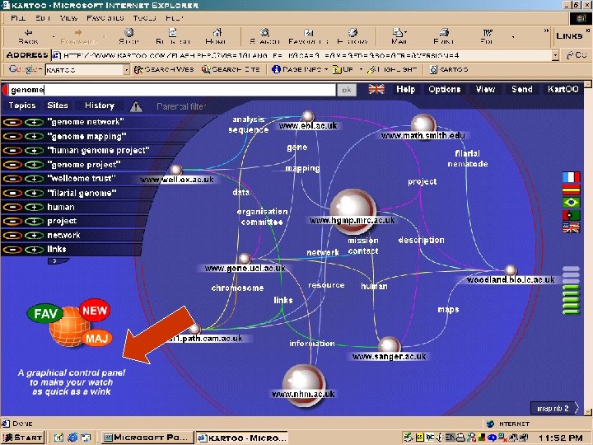This screenshot has width=593, height=445.
Task: Select the woodland.bio.ic.ac.uk site sphere
Action: coord(511,270)
